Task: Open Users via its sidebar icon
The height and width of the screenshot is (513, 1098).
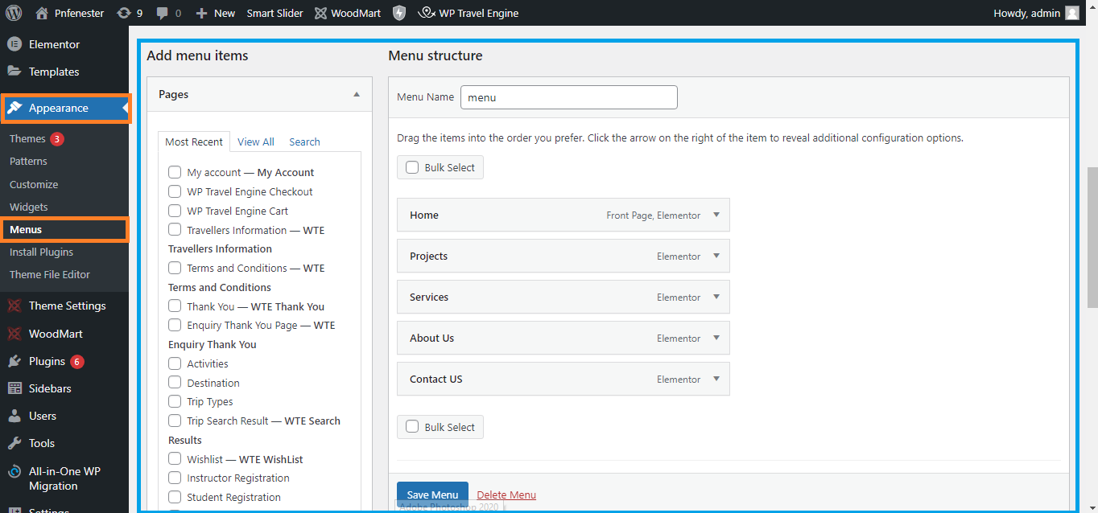Action: point(14,416)
